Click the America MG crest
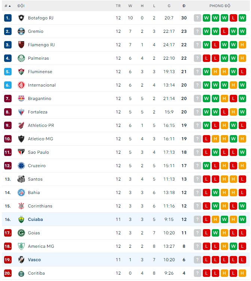 [21, 246]
